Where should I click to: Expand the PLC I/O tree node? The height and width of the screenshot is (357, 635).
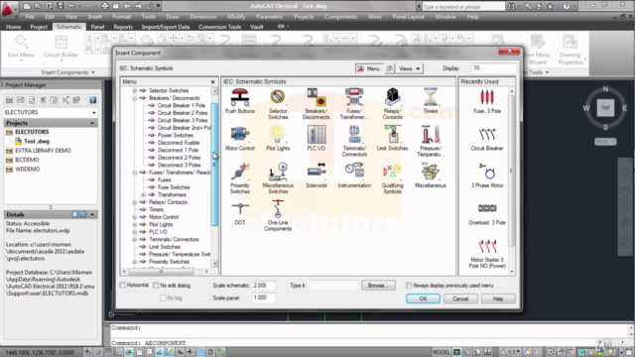click(x=135, y=232)
